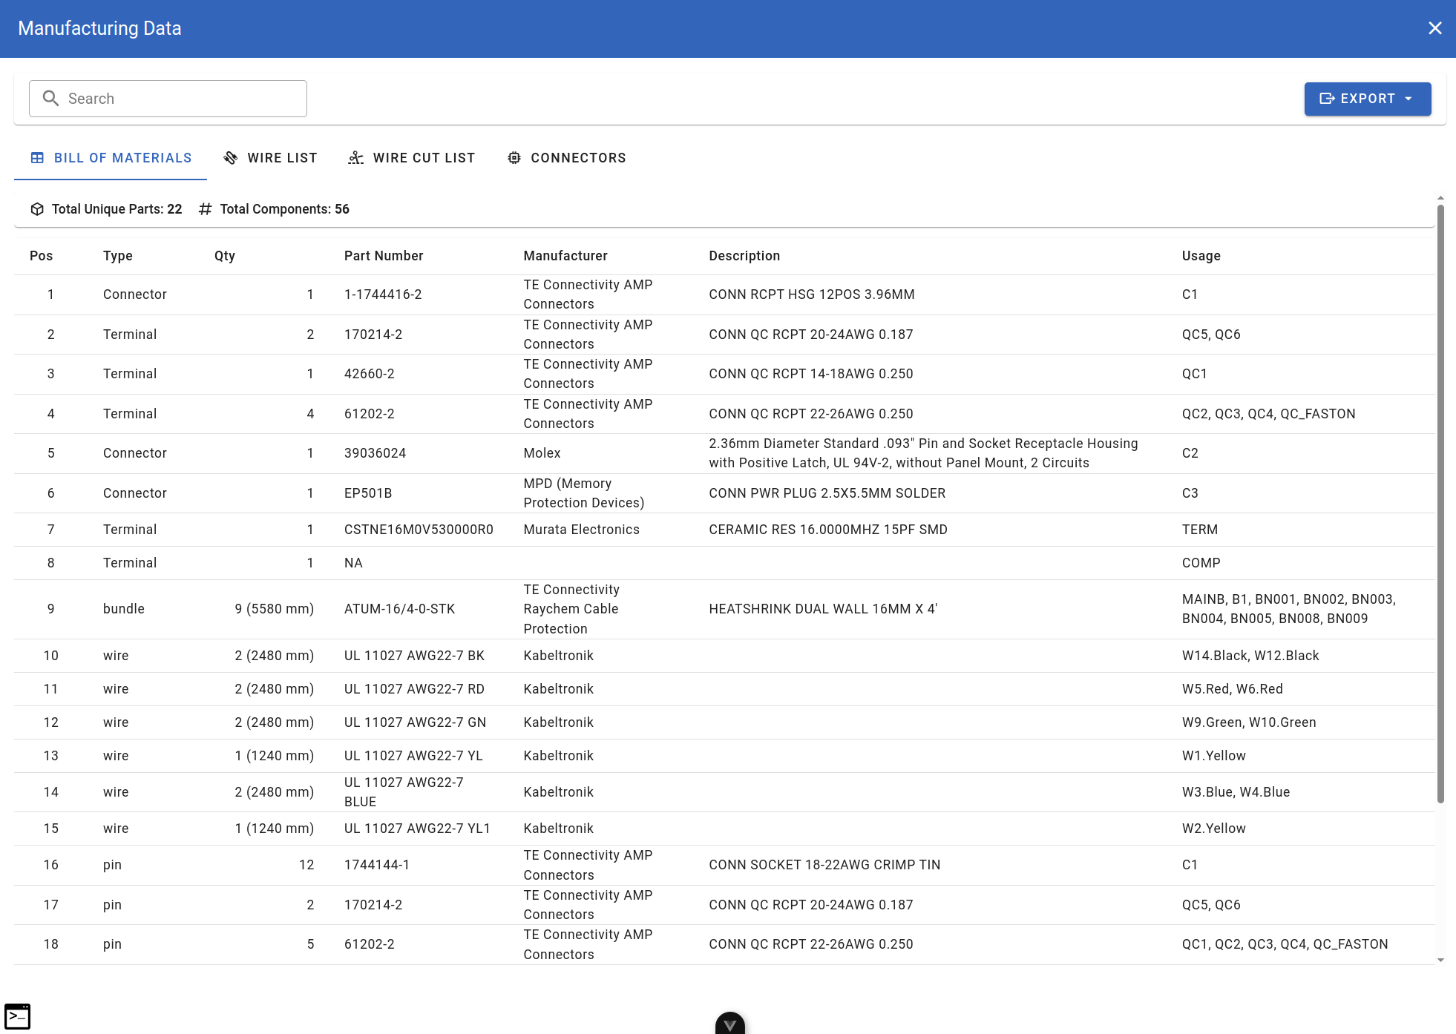
Task: Click the Connectors chip icon
Action: (514, 158)
